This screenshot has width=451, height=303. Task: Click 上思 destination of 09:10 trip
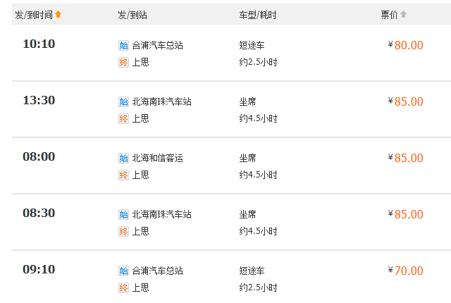(x=141, y=287)
